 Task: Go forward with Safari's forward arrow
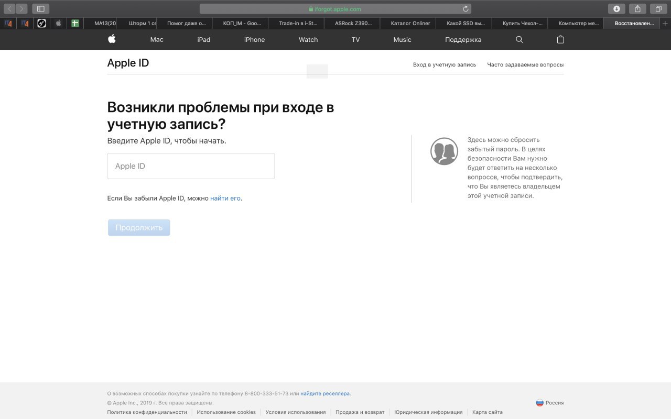21,9
